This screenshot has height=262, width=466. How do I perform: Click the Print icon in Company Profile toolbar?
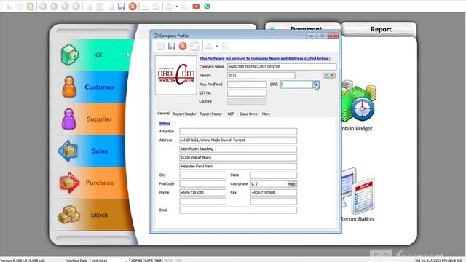click(x=209, y=46)
